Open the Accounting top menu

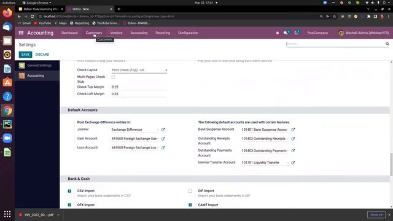[139, 33]
